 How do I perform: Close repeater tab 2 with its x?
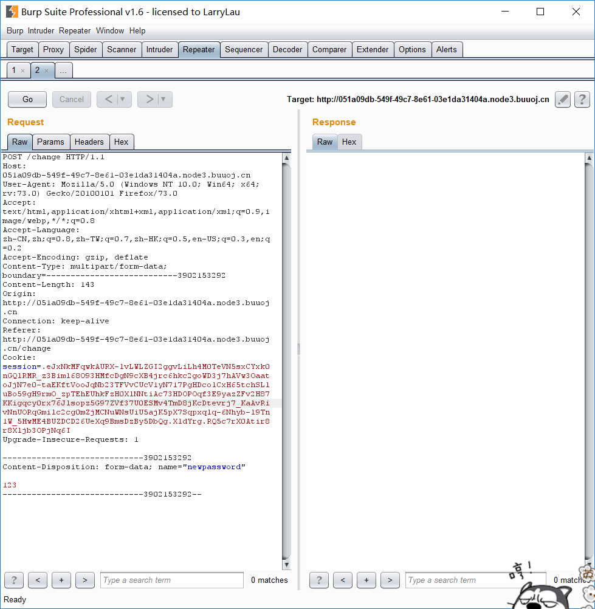click(x=46, y=71)
